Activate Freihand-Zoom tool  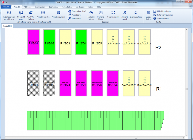(101, 13)
